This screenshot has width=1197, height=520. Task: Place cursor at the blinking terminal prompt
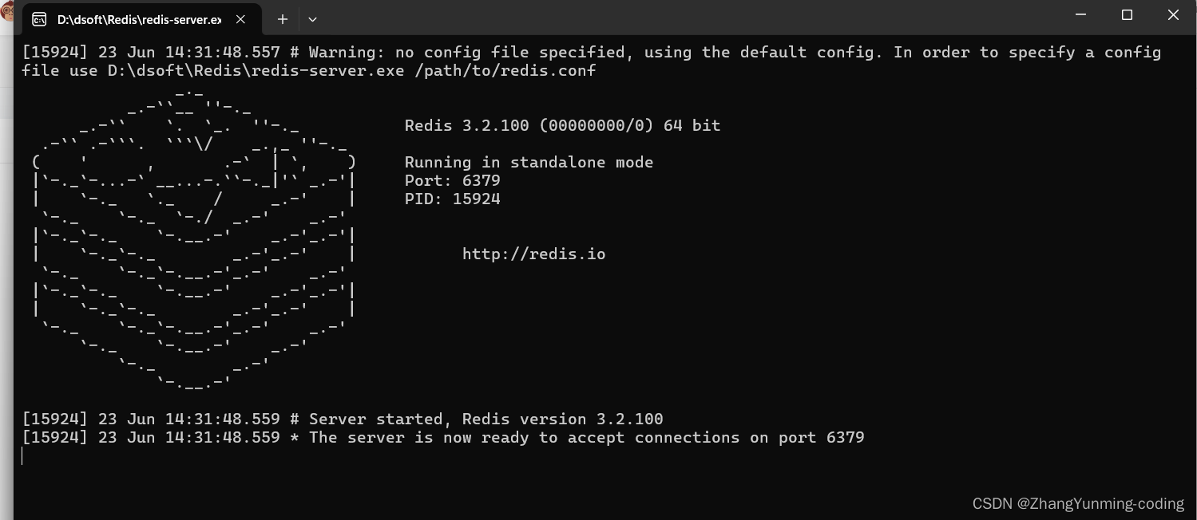[x=22, y=455]
